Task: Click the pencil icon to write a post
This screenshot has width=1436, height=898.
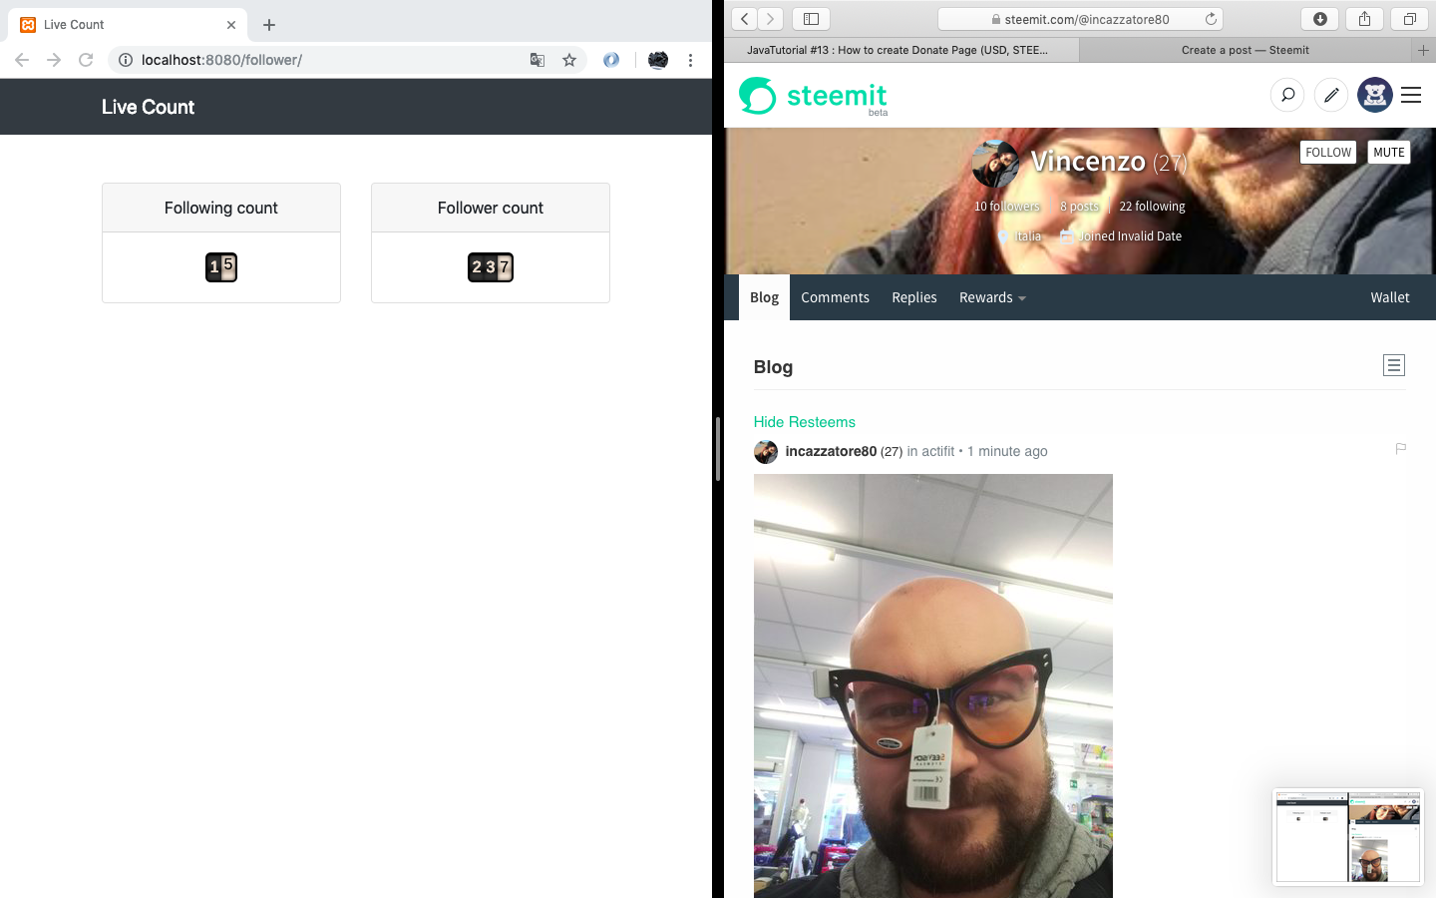Action: [x=1331, y=95]
